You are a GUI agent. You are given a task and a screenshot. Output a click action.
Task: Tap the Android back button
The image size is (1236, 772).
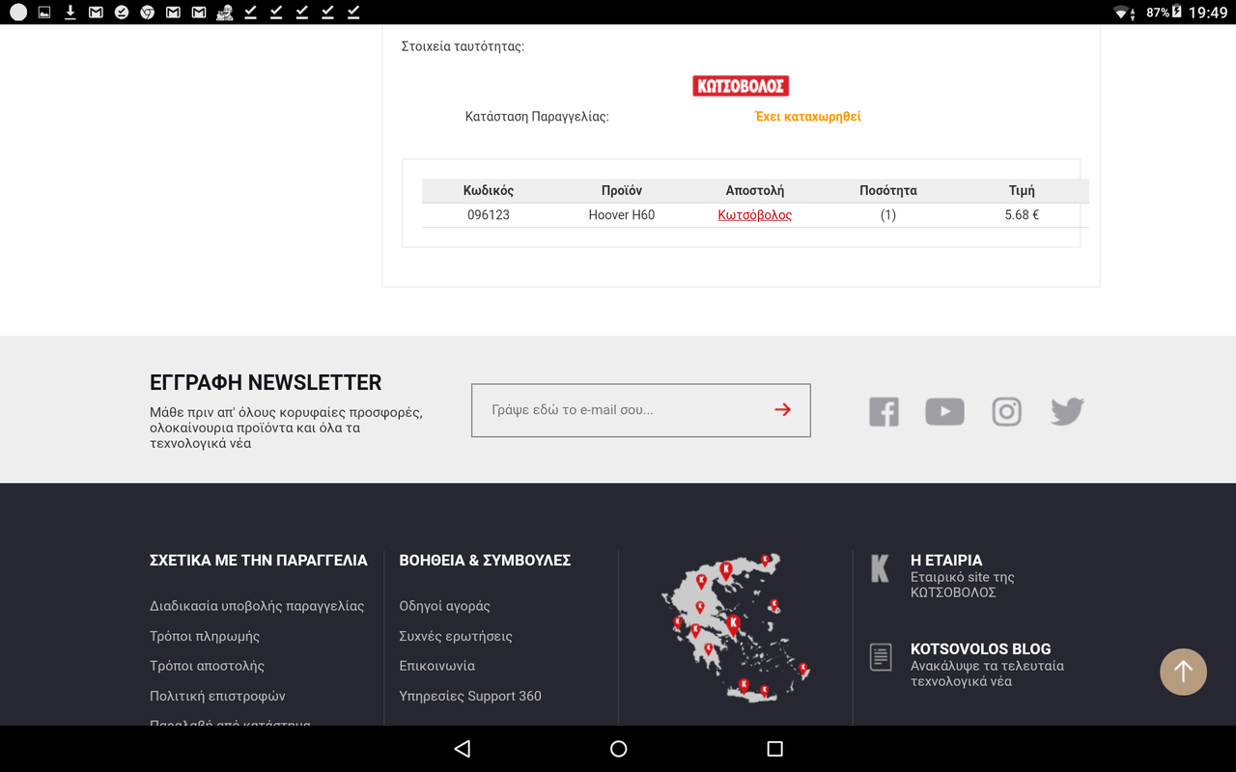(463, 749)
